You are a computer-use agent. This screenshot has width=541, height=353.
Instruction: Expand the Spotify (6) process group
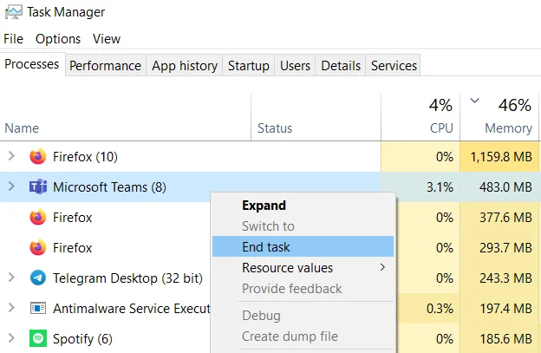tap(11, 338)
